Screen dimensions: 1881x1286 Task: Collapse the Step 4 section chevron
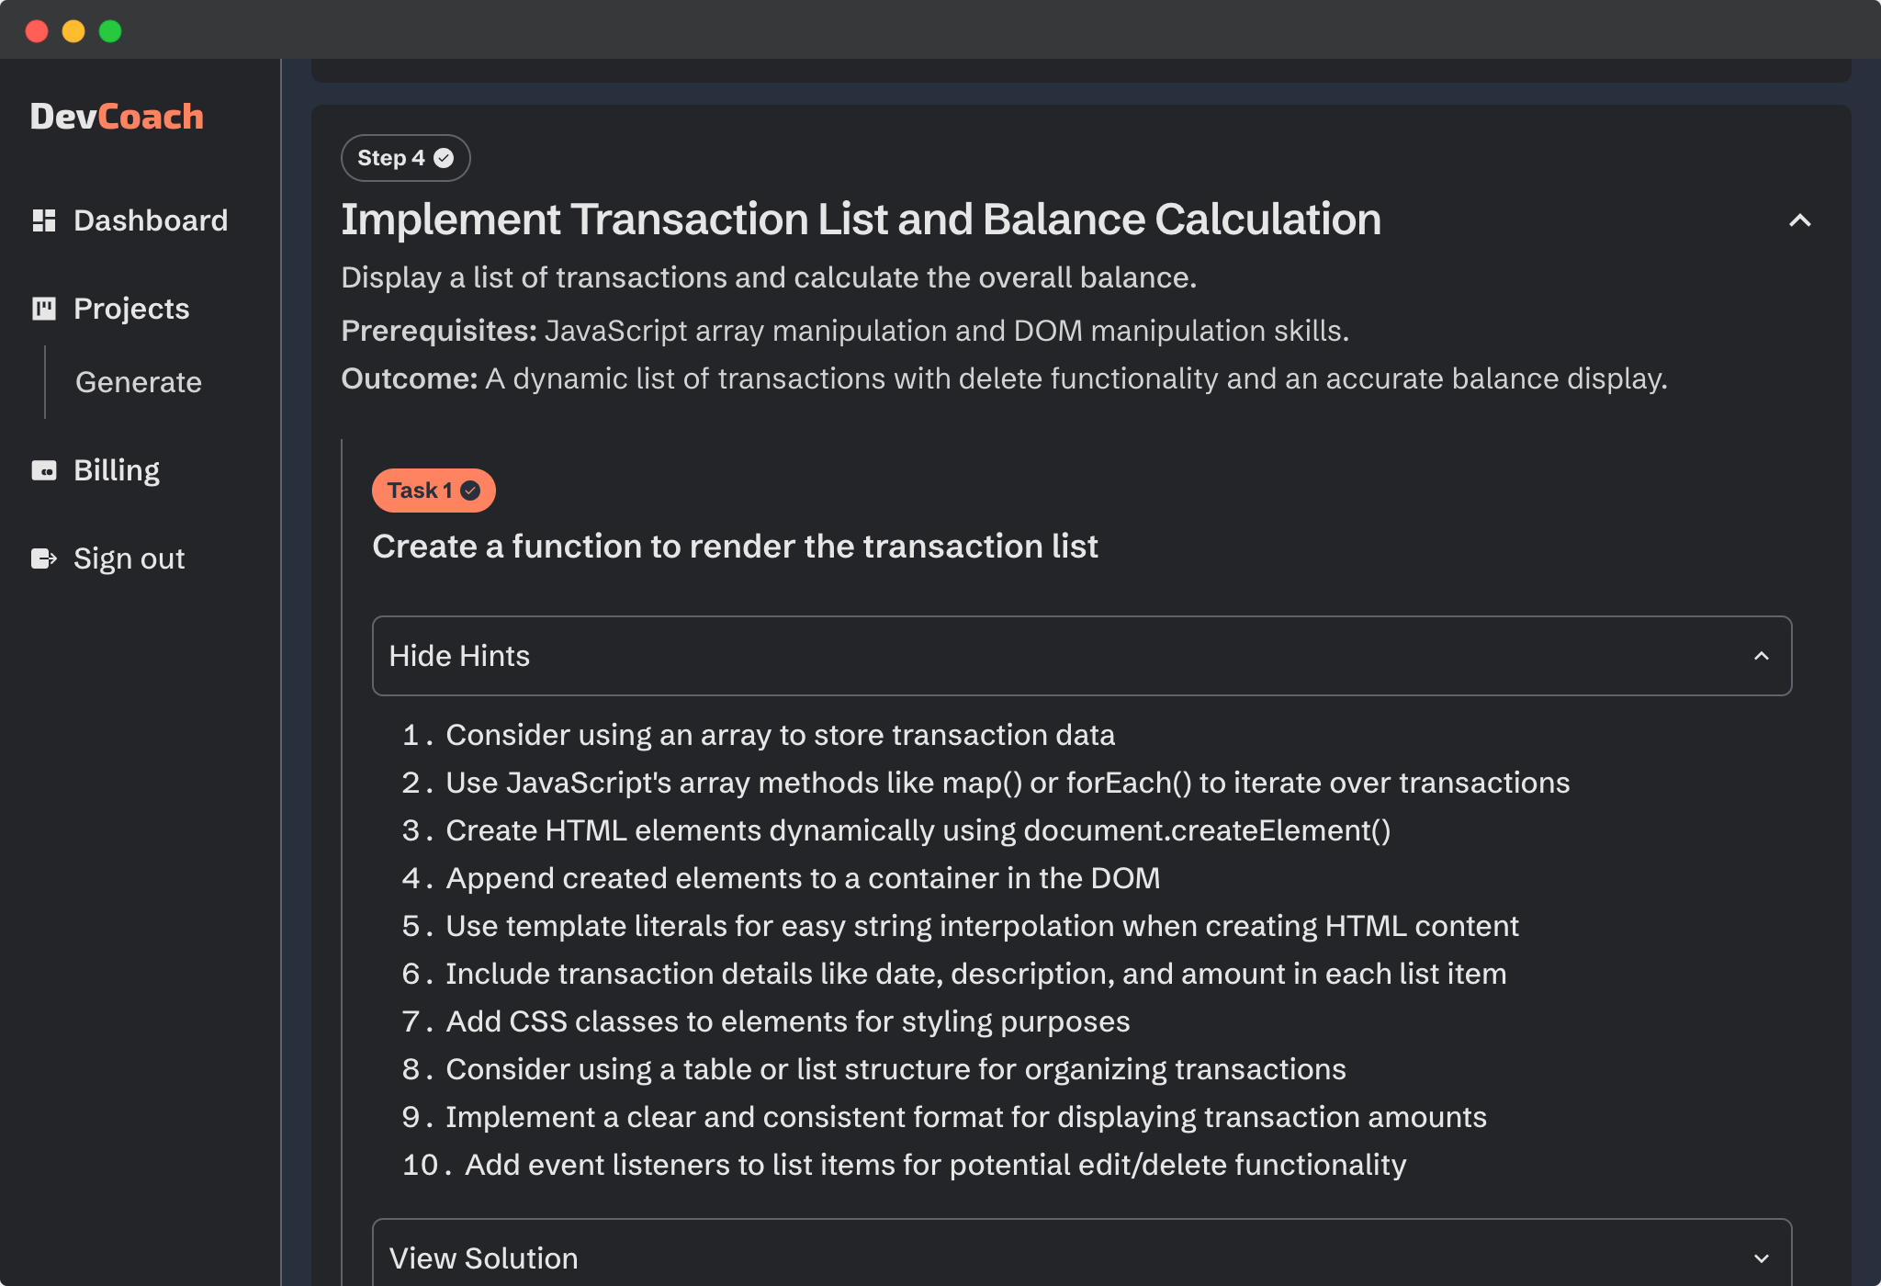1798,220
